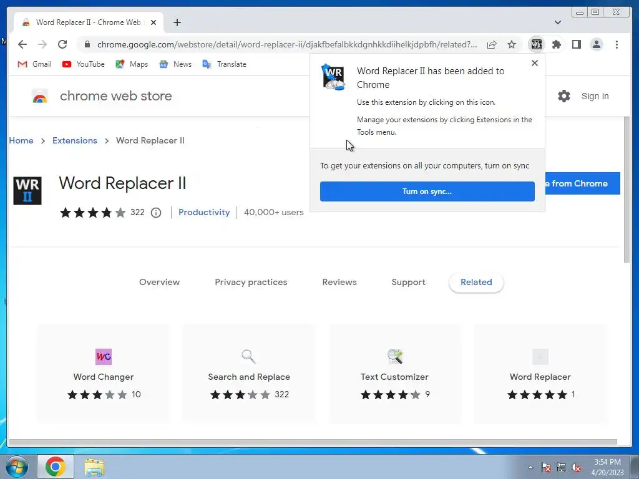Click the horizontal page scrollbar
This screenshot has height=479, width=639.
point(313,442)
